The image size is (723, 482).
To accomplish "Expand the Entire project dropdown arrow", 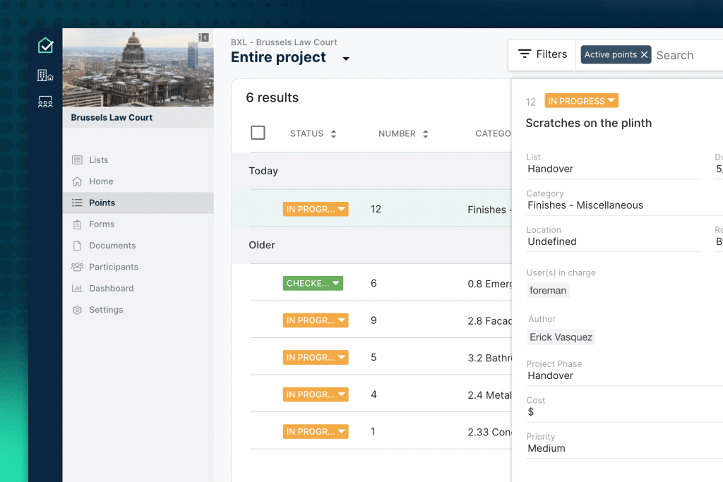I will pos(346,59).
